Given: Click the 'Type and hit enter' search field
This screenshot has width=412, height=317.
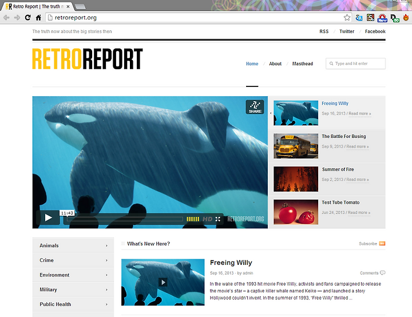Looking at the screenshot, I should point(355,64).
